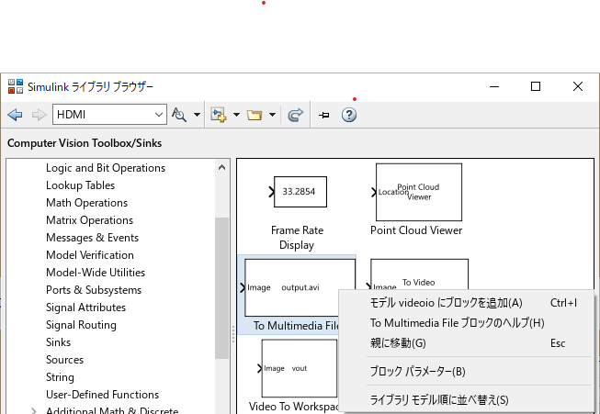Click the refresh library arrow icon
The height and width of the screenshot is (414, 600).
click(x=296, y=115)
